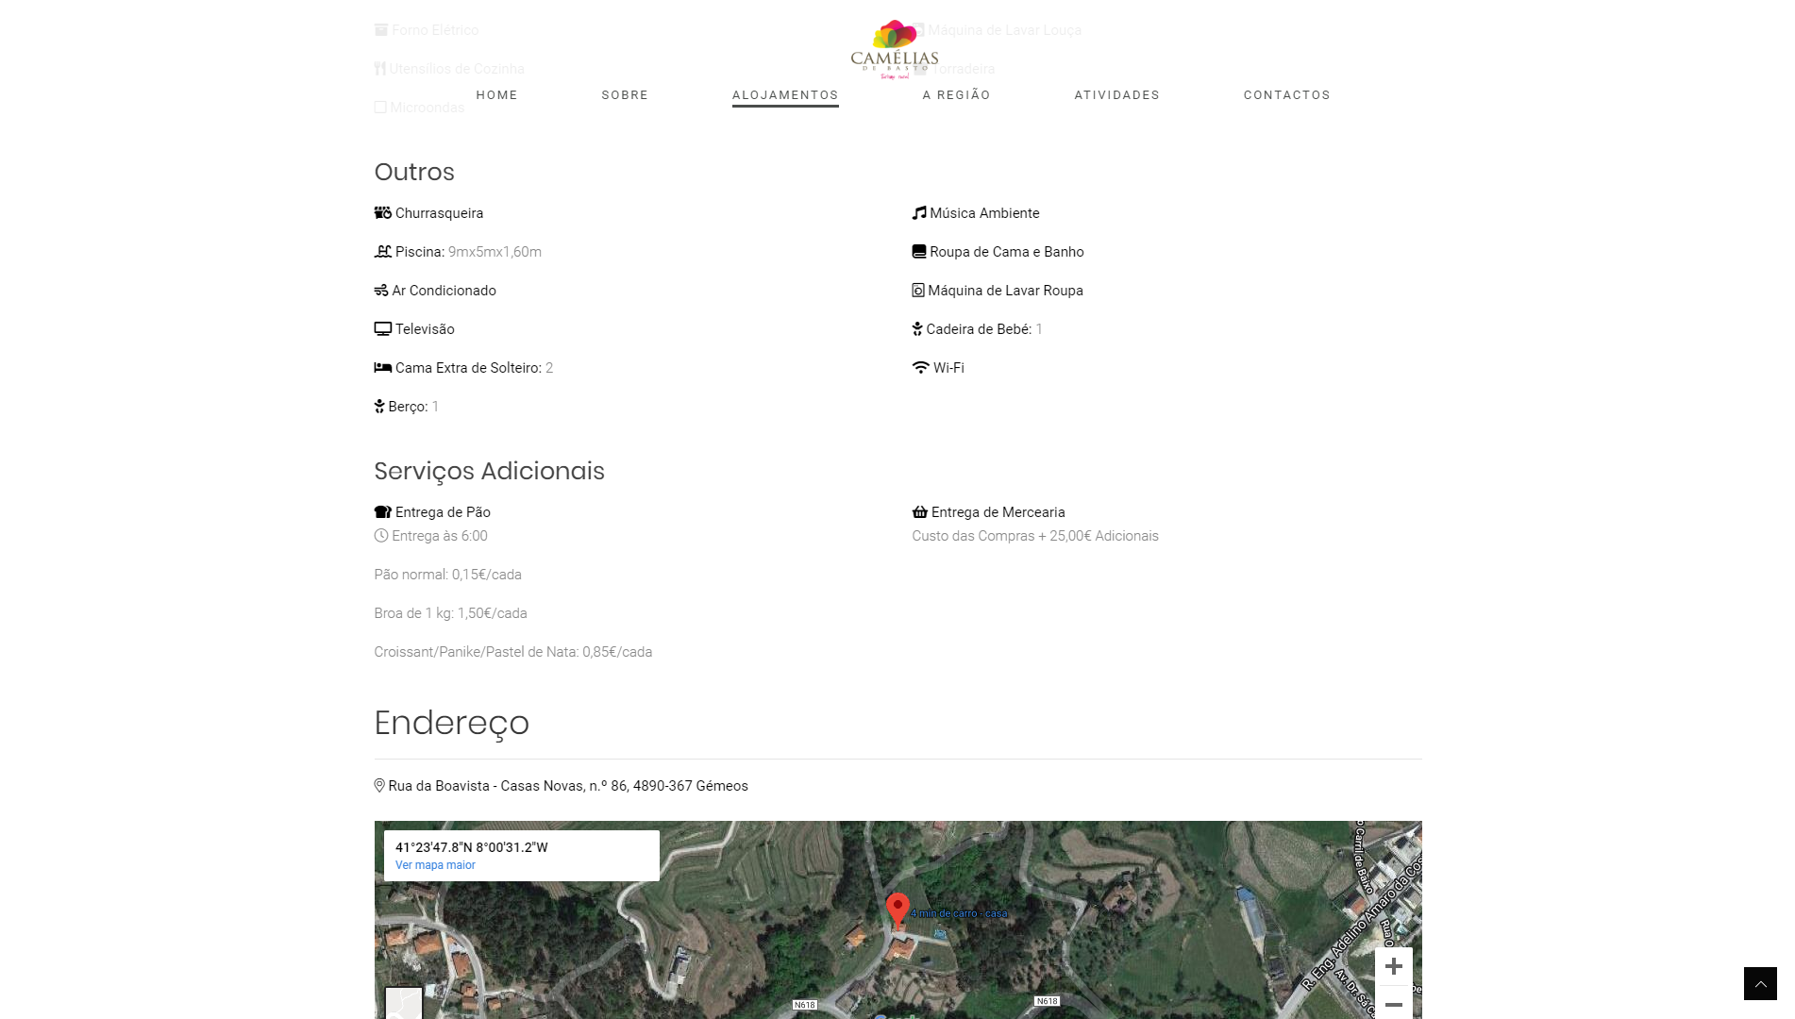
Task: Click the Música Ambiente label
Action: [984, 213]
